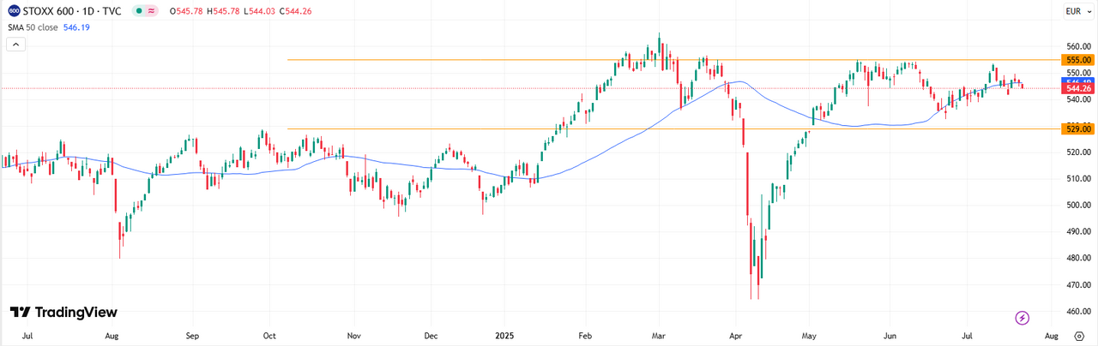Click the SMA value 546.19 in legend
The height and width of the screenshot is (346, 1098).
[x=76, y=27]
